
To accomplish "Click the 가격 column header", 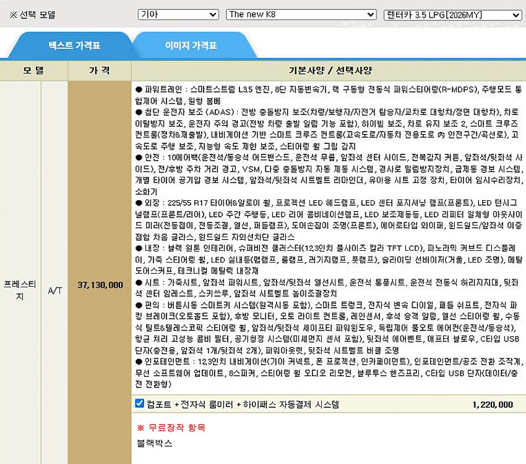I will (100, 70).
